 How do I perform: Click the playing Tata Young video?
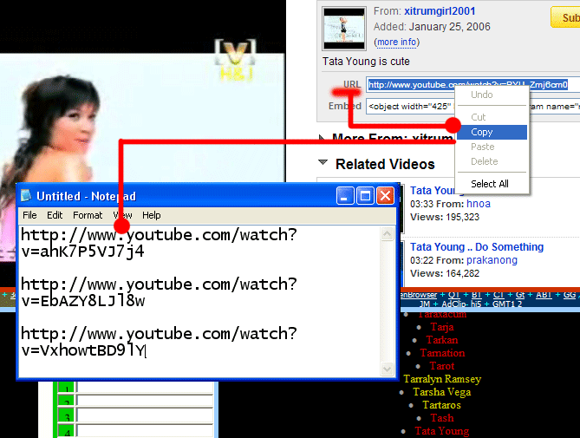[x=142, y=118]
